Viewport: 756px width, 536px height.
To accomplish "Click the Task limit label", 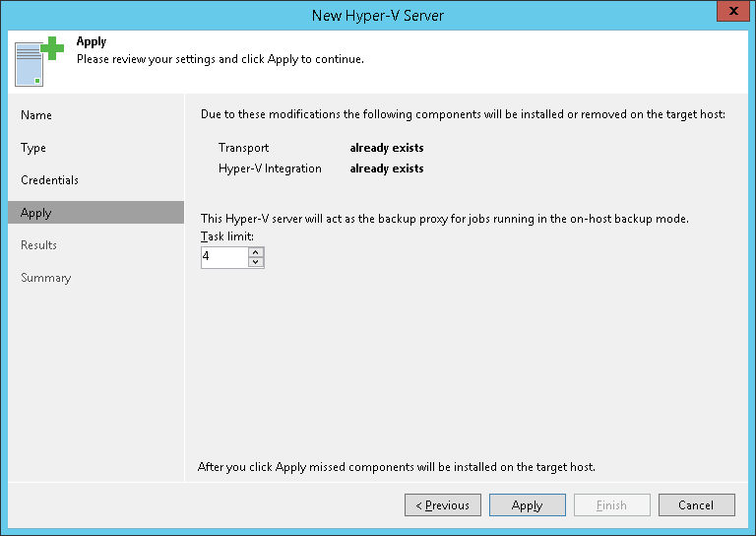I will [227, 236].
